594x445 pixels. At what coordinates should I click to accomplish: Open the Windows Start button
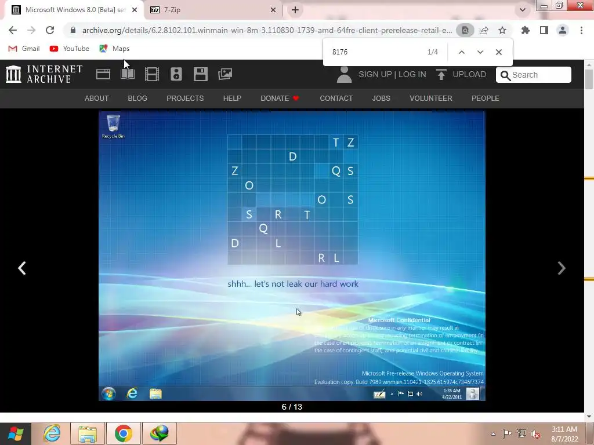tap(15, 433)
